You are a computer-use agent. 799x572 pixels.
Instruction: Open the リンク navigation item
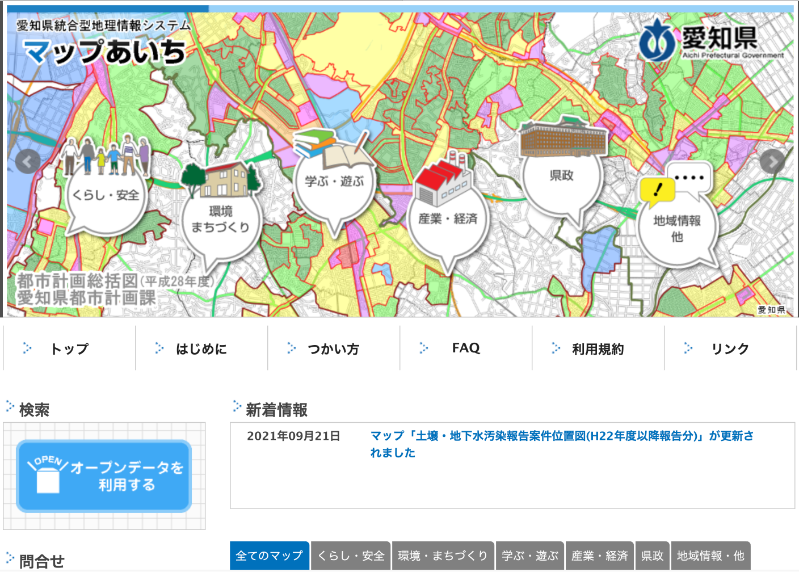[730, 348]
